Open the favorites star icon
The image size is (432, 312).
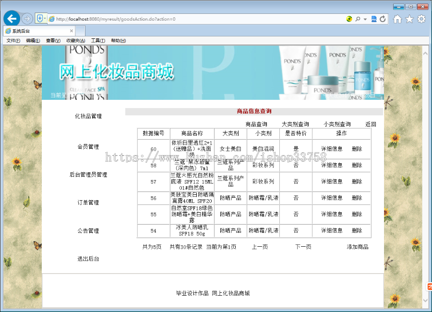click(x=409, y=19)
